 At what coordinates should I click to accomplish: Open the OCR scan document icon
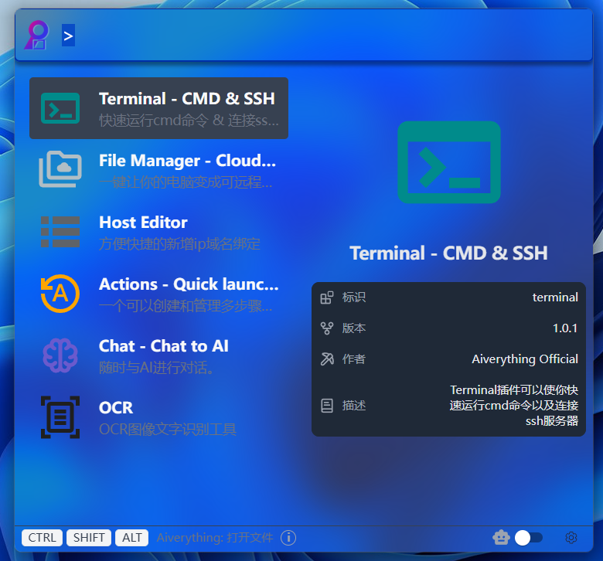[60, 417]
